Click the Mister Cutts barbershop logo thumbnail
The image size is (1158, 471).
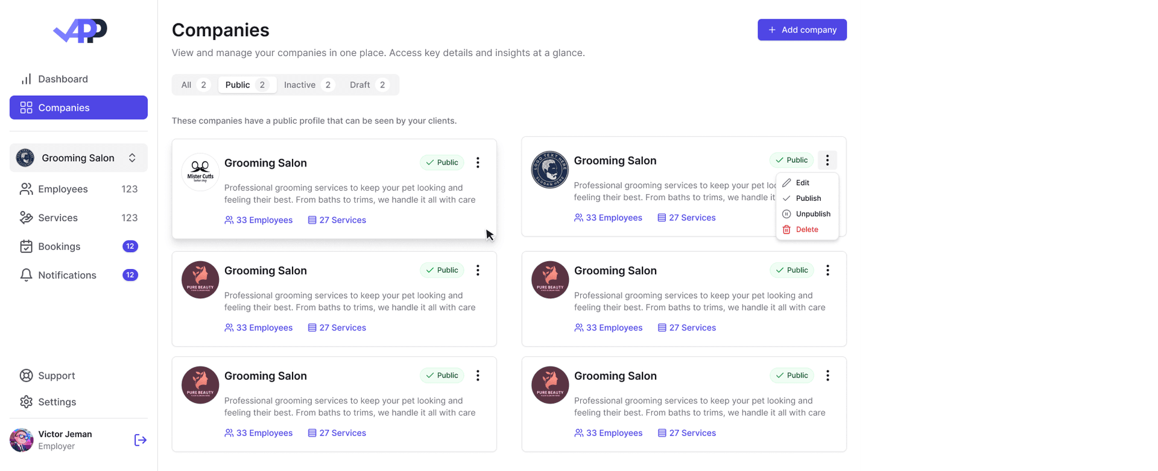200,172
